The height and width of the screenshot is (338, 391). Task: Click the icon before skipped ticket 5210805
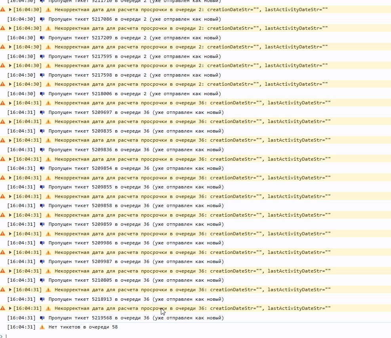pos(42,280)
